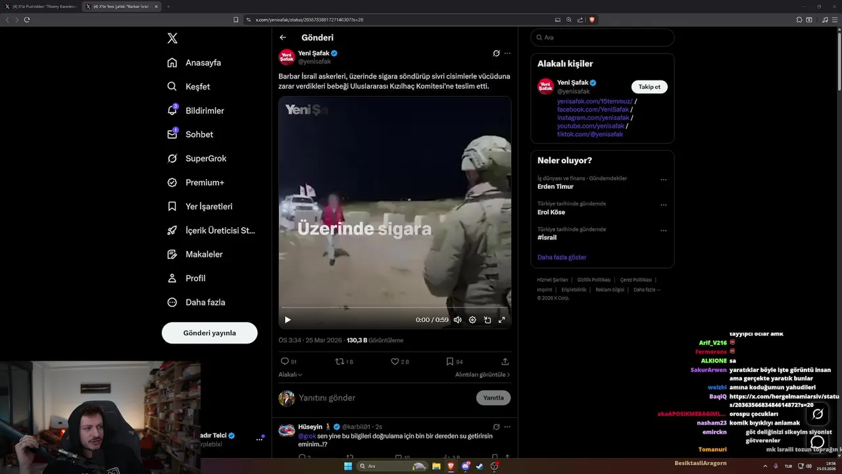Click Grok explain icon on Yeni Şafak post
The width and height of the screenshot is (842, 474).
(497, 53)
